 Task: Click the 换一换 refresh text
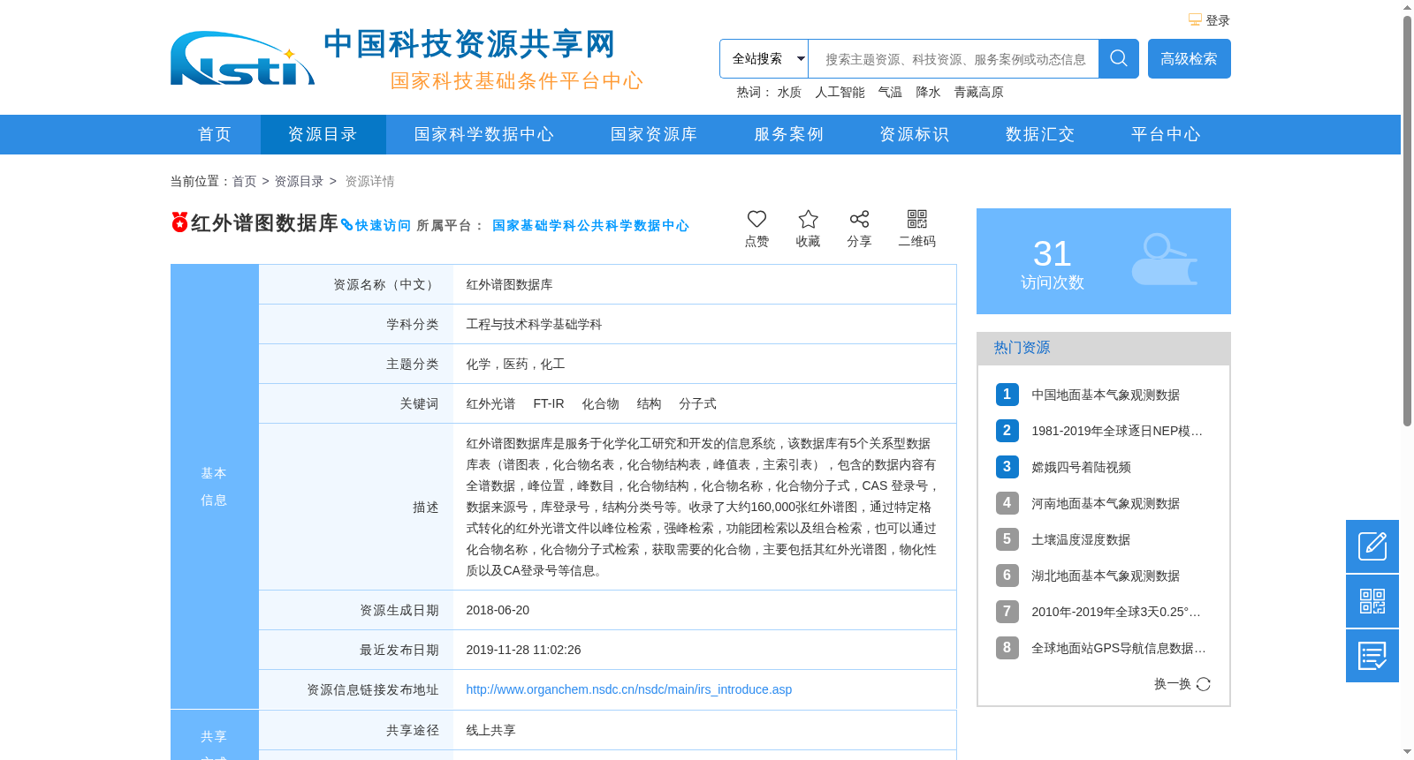coord(1173,684)
